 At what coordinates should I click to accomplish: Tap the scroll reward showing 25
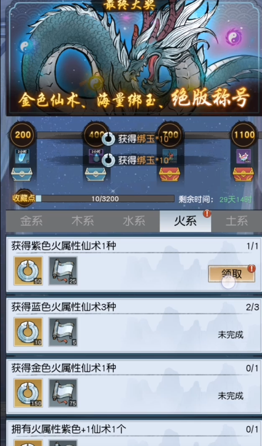pos(63,271)
